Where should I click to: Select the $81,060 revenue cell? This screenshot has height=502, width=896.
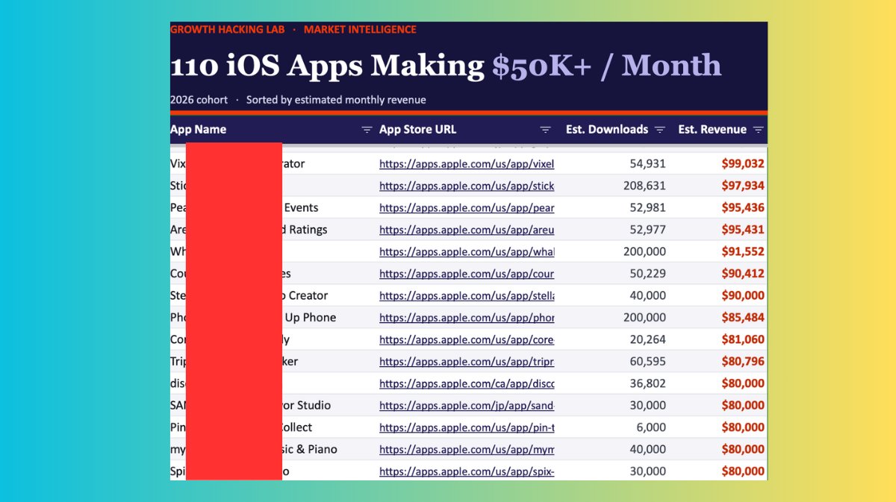(743, 339)
